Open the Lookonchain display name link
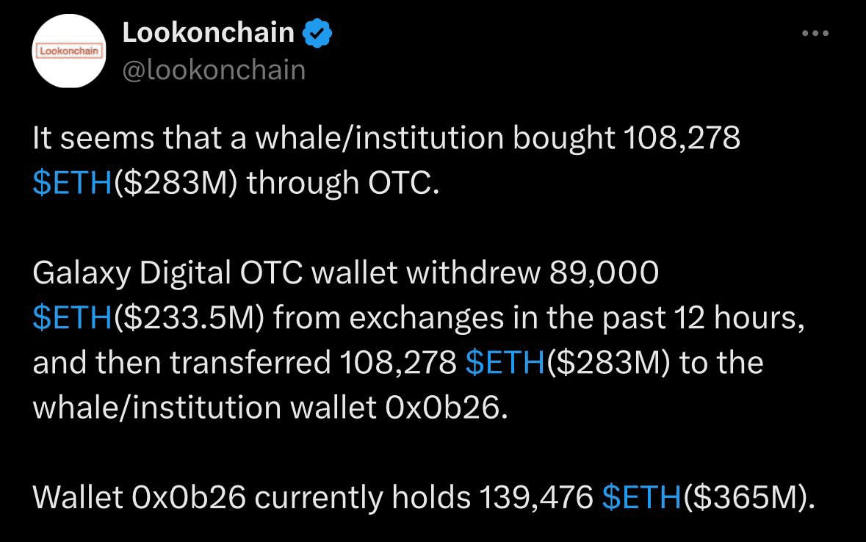 tap(208, 32)
